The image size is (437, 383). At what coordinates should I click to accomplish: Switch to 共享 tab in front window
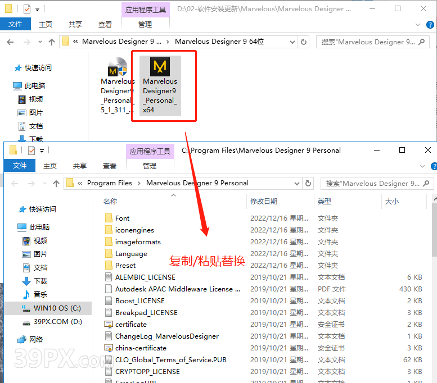[x=80, y=166]
